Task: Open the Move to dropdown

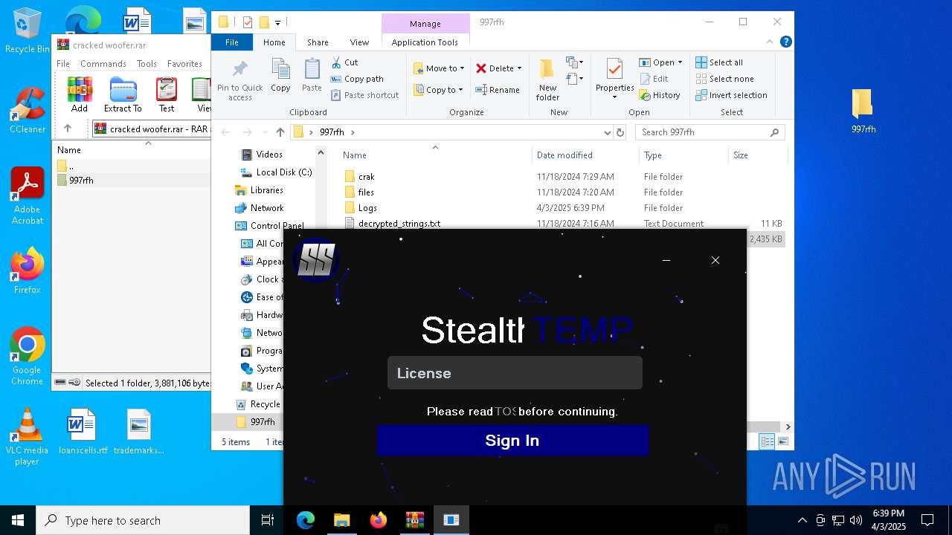Action: [x=439, y=68]
